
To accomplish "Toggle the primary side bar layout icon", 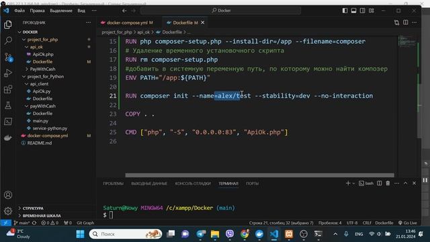I will (x=345, y=11).
